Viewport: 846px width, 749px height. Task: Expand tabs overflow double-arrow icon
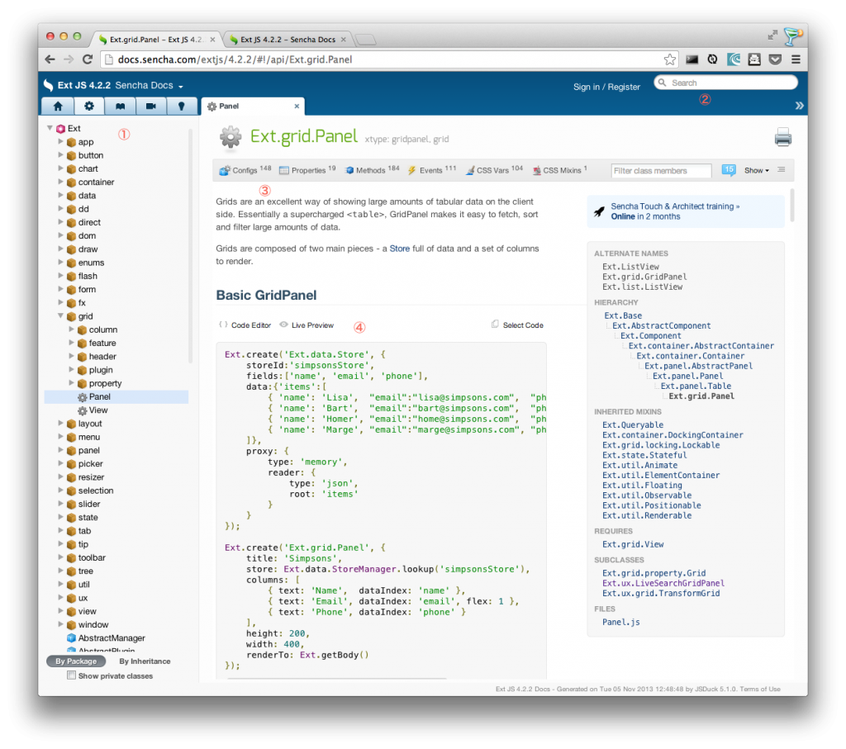tap(799, 106)
